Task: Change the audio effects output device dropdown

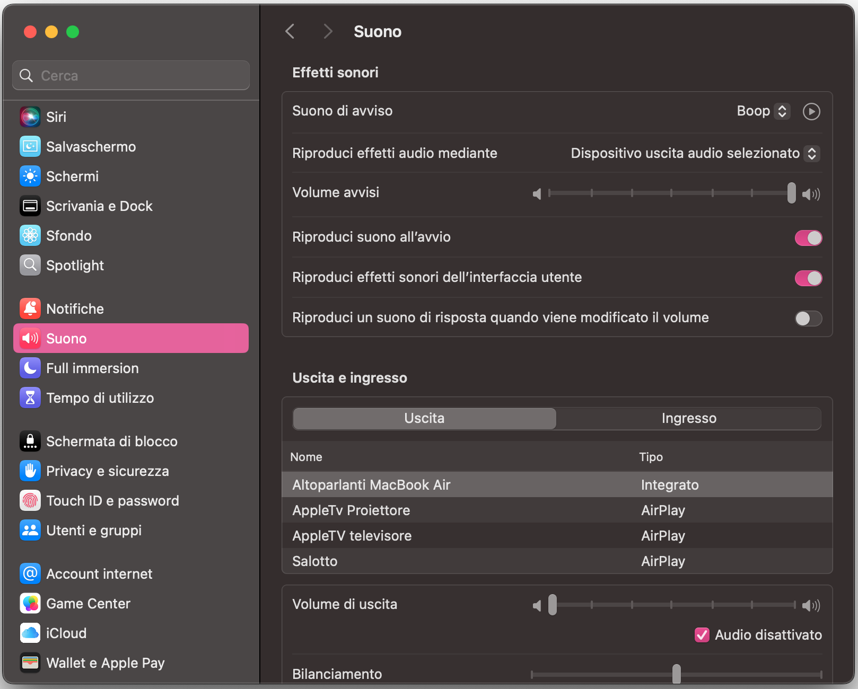Action: 695,153
